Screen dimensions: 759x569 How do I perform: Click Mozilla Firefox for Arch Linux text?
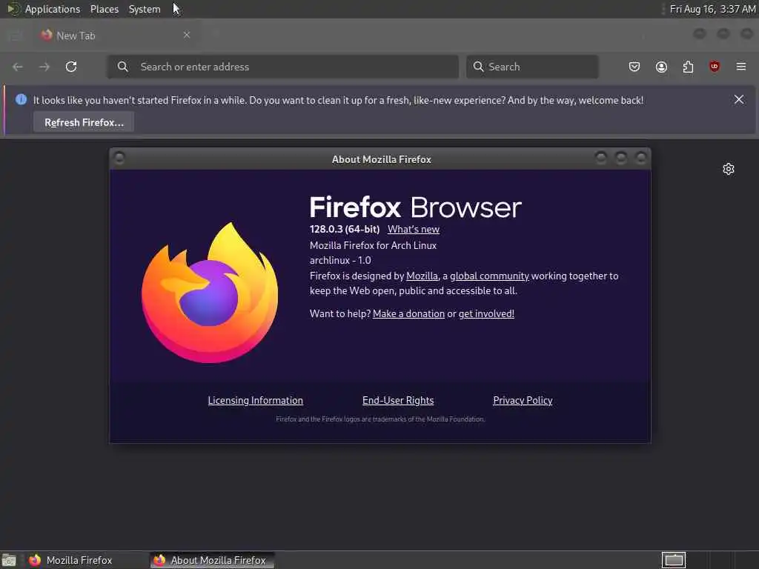click(x=373, y=245)
